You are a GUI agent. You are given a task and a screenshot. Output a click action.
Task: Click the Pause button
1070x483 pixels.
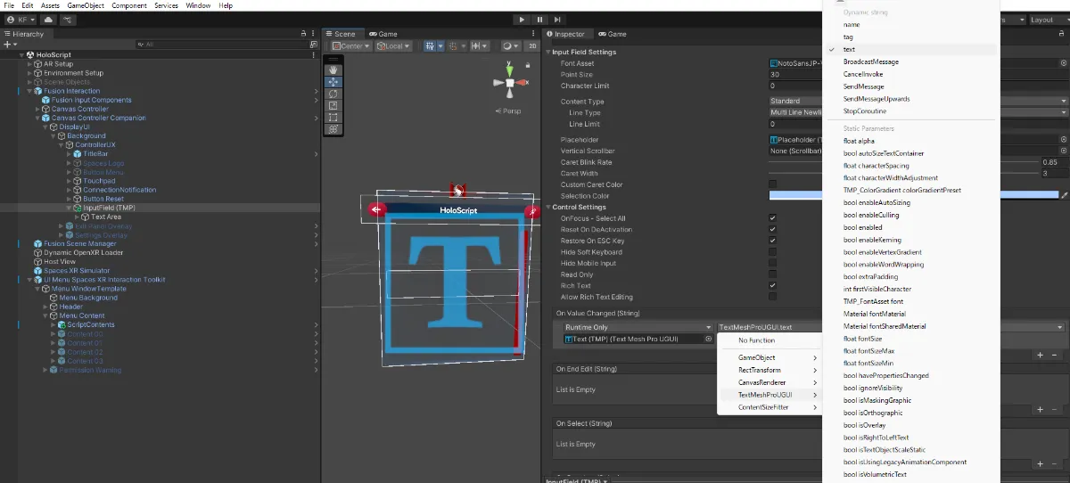click(539, 19)
